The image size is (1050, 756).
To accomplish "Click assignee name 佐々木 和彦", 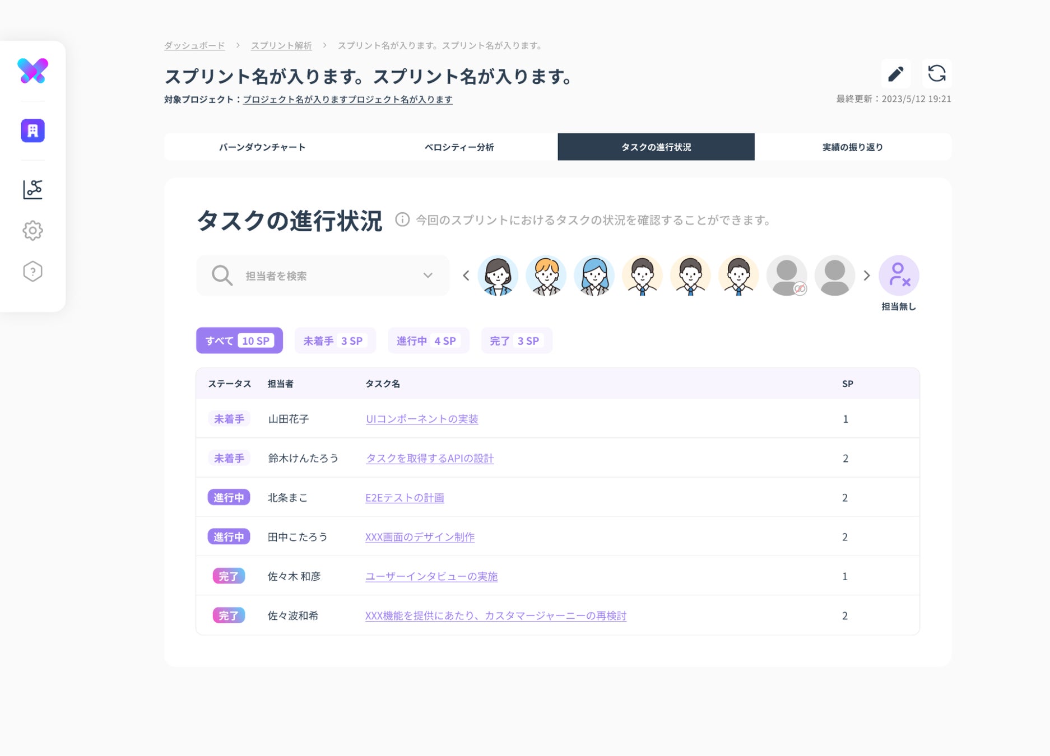I will tap(294, 576).
